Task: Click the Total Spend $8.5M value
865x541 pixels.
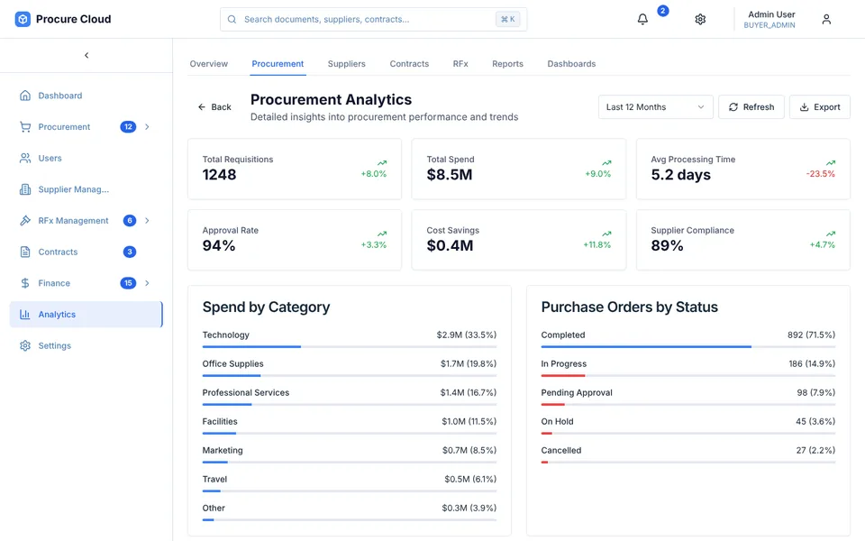Action: tap(449, 175)
